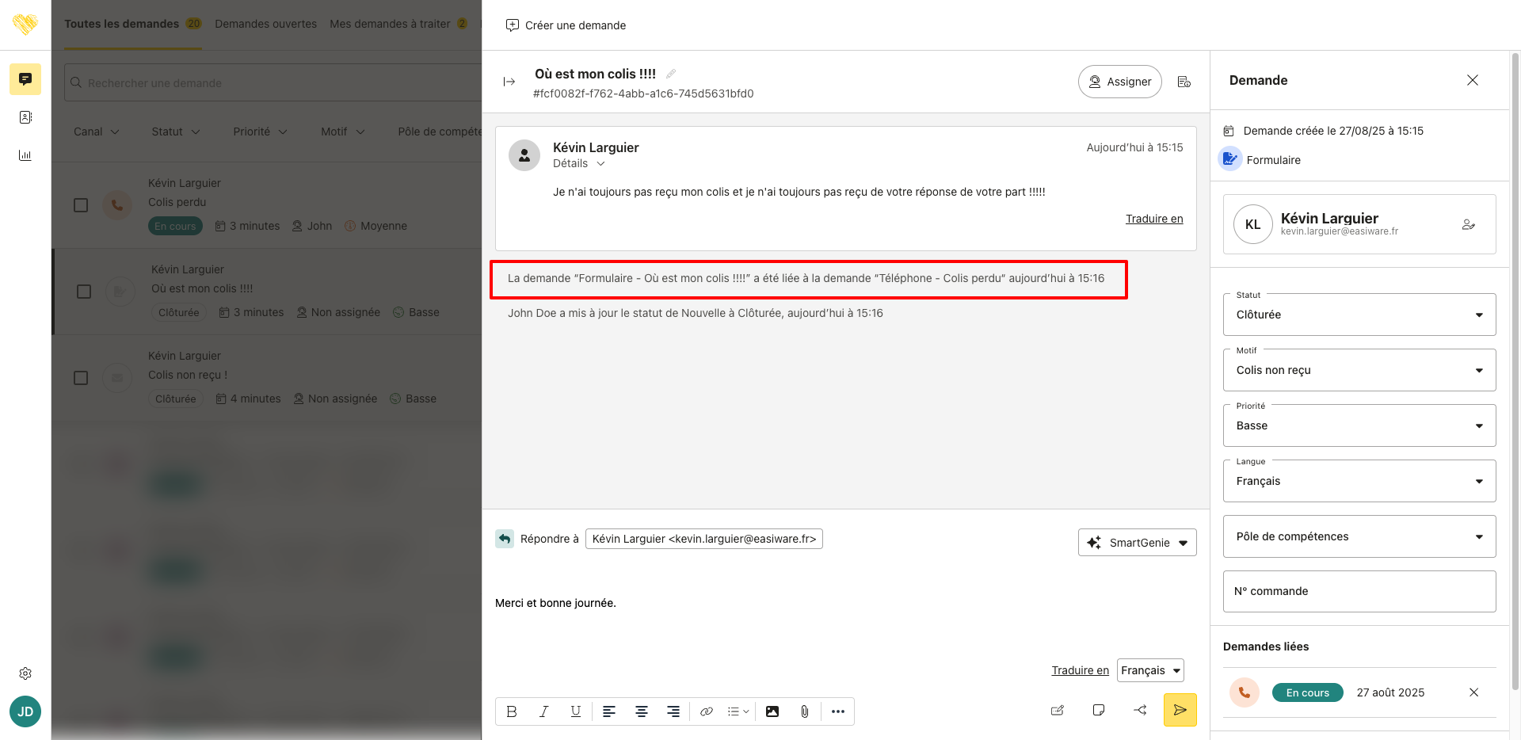Open contacts from the left sidebar
The height and width of the screenshot is (740, 1521).
(25, 117)
